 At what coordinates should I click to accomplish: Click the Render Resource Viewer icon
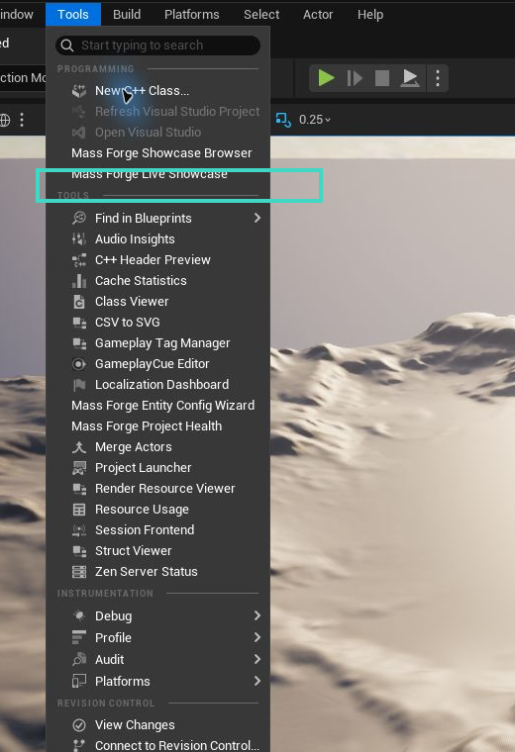click(x=78, y=489)
